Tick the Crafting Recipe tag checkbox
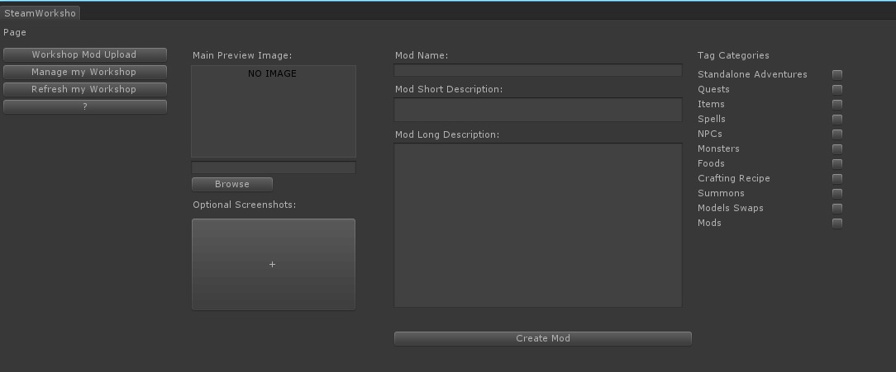Image resolution: width=896 pixels, height=372 pixels. (837, 178)
